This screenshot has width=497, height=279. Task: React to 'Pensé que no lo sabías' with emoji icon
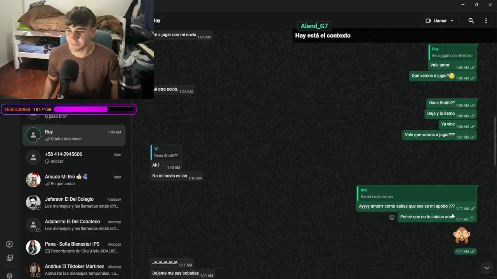392,217
